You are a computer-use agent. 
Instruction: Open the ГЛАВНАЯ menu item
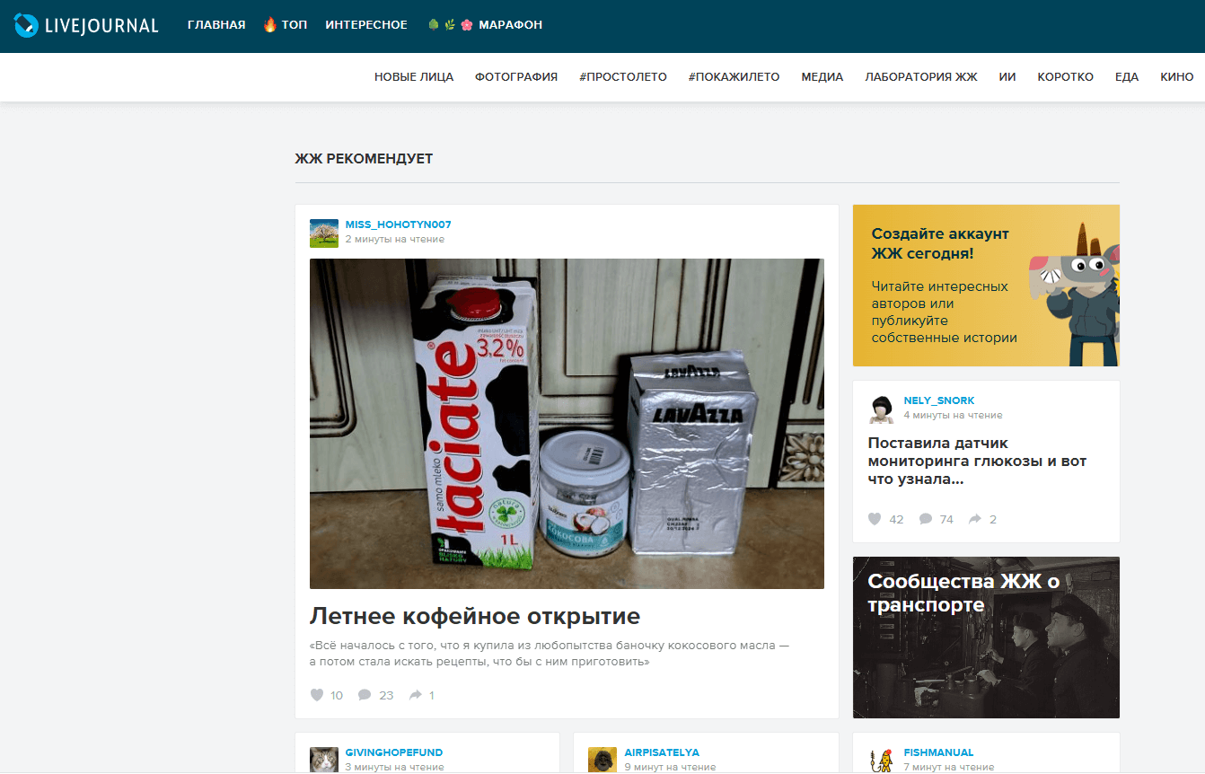coord(216,25)
